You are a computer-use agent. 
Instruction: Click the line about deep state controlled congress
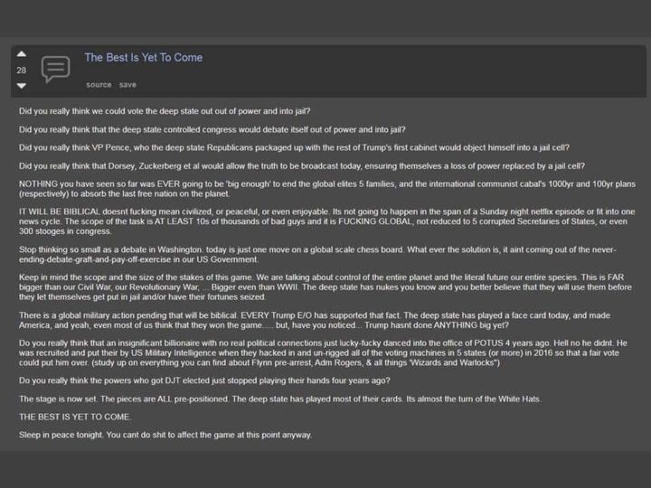212,129
